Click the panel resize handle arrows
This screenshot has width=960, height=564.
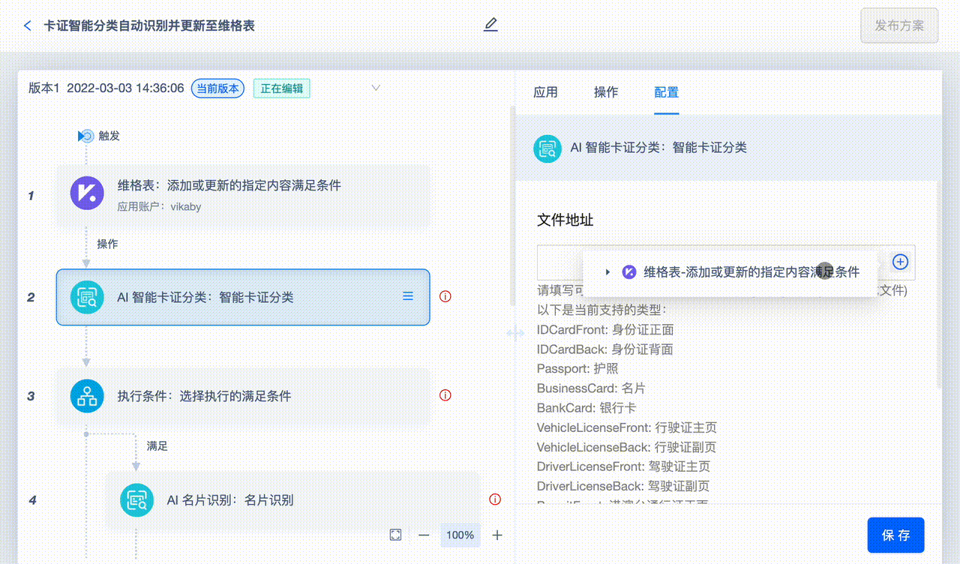(x=515, y=333)
